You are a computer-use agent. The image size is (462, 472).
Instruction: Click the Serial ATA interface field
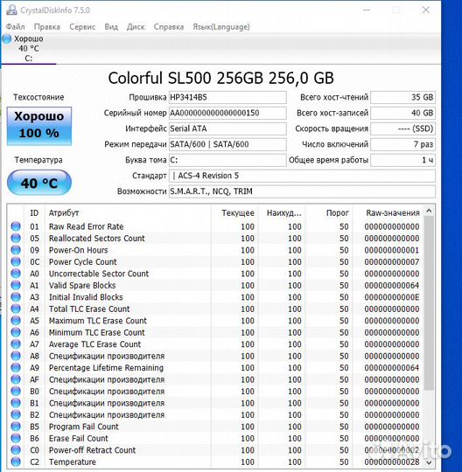click(227, 128)
